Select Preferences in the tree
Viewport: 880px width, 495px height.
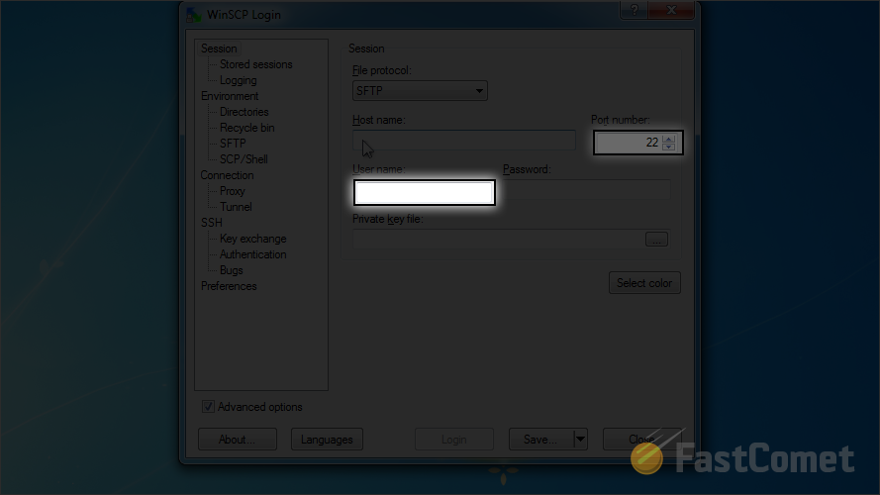click(229, 286)
